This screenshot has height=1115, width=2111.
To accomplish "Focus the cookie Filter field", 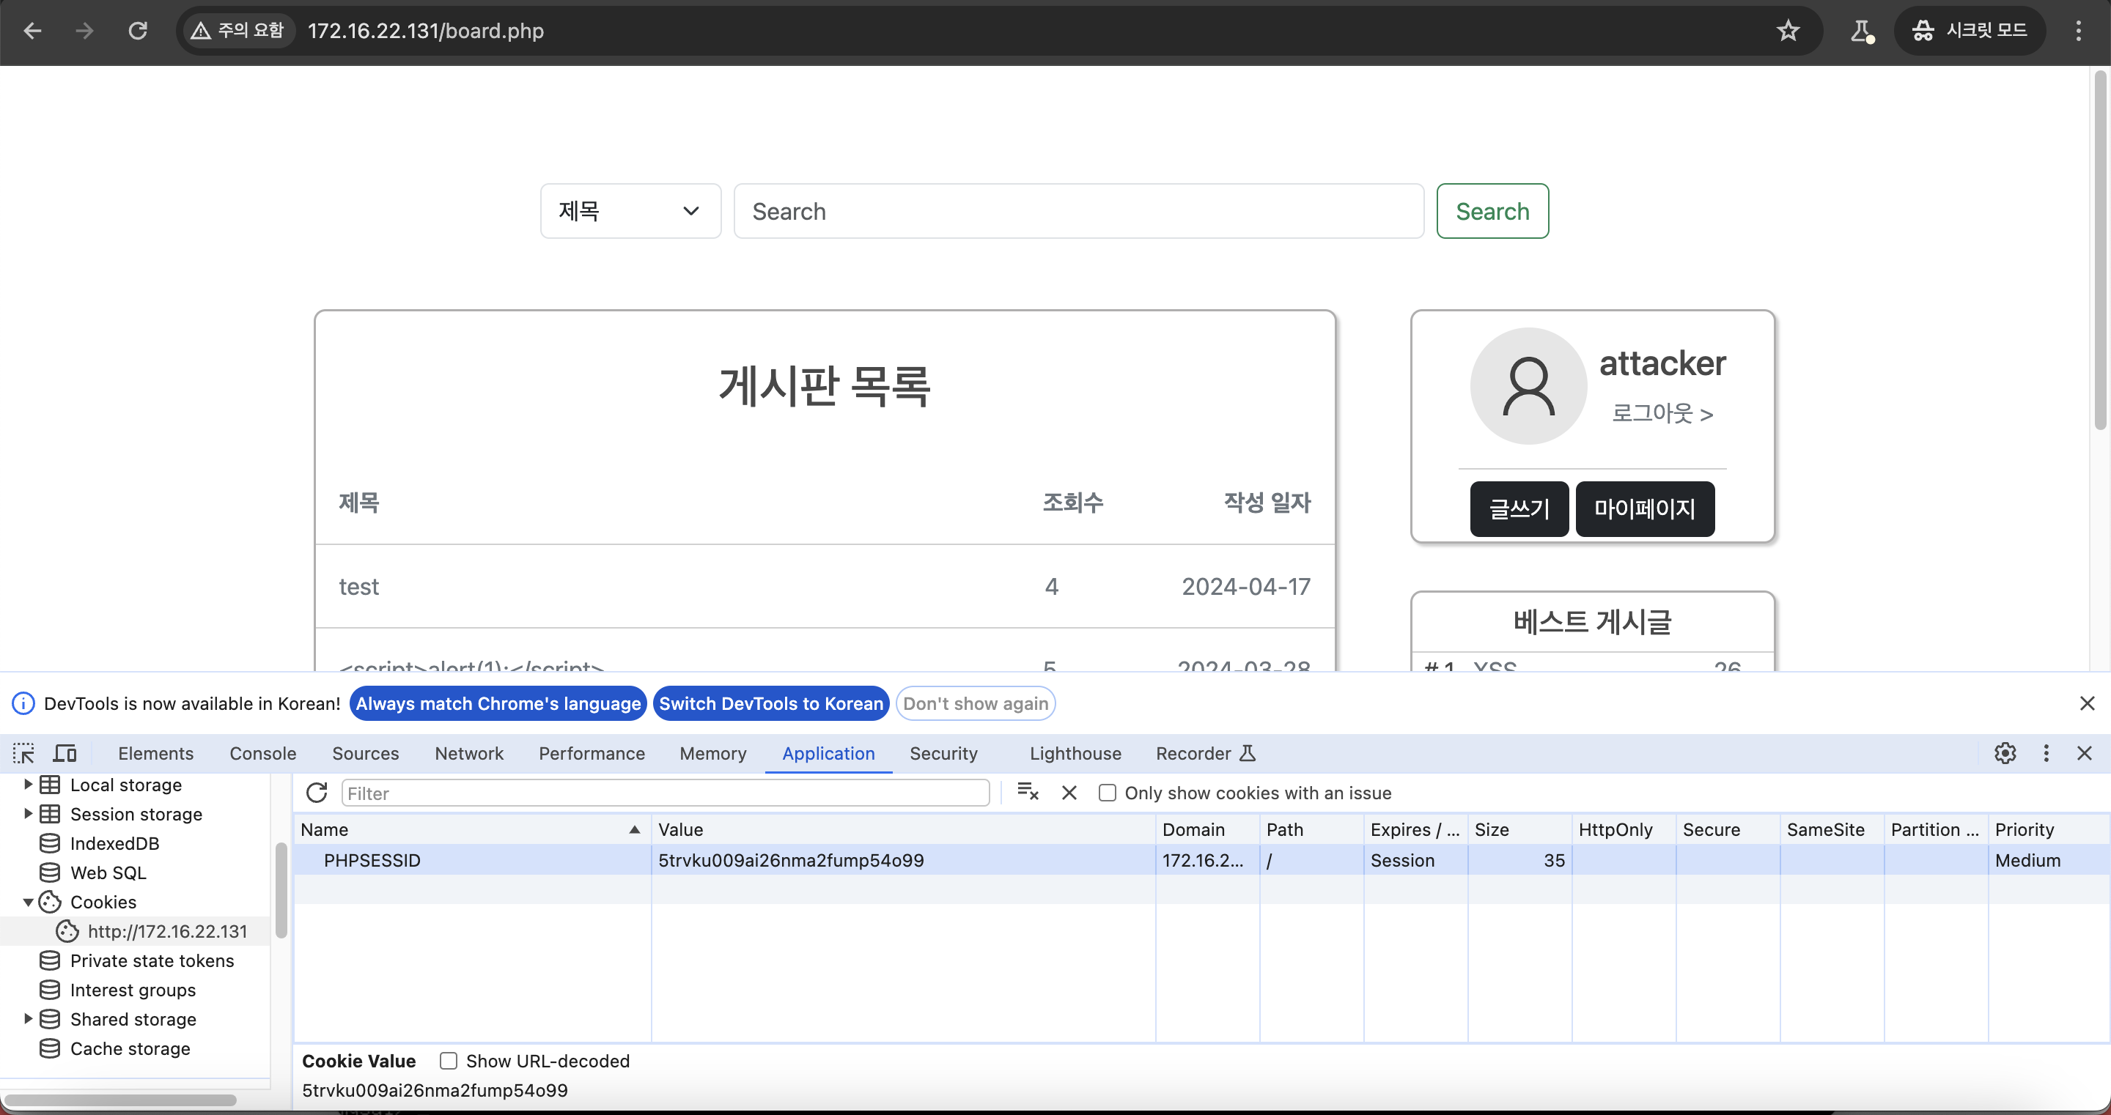I will [666, 792].
